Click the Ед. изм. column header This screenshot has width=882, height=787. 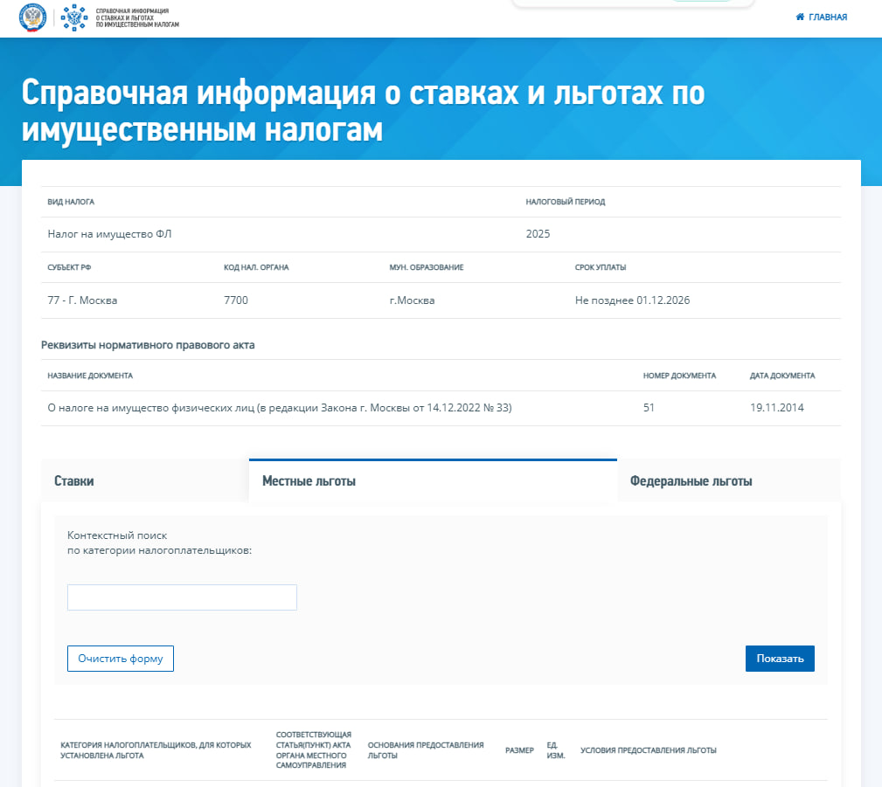pos(555,750)
